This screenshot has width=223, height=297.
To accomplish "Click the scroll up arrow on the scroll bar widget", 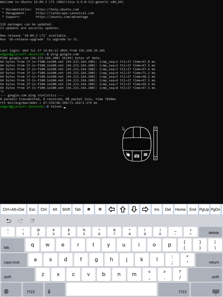I will click(x=155, y=129).
